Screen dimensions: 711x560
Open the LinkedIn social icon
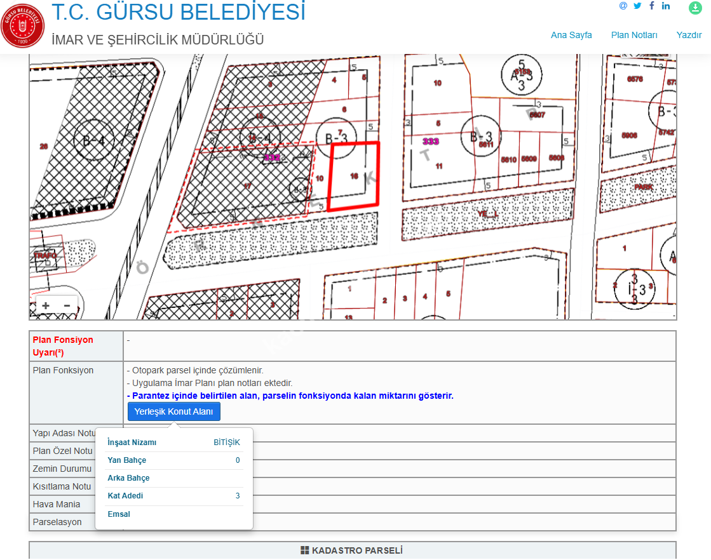click(x=666, y=6)
